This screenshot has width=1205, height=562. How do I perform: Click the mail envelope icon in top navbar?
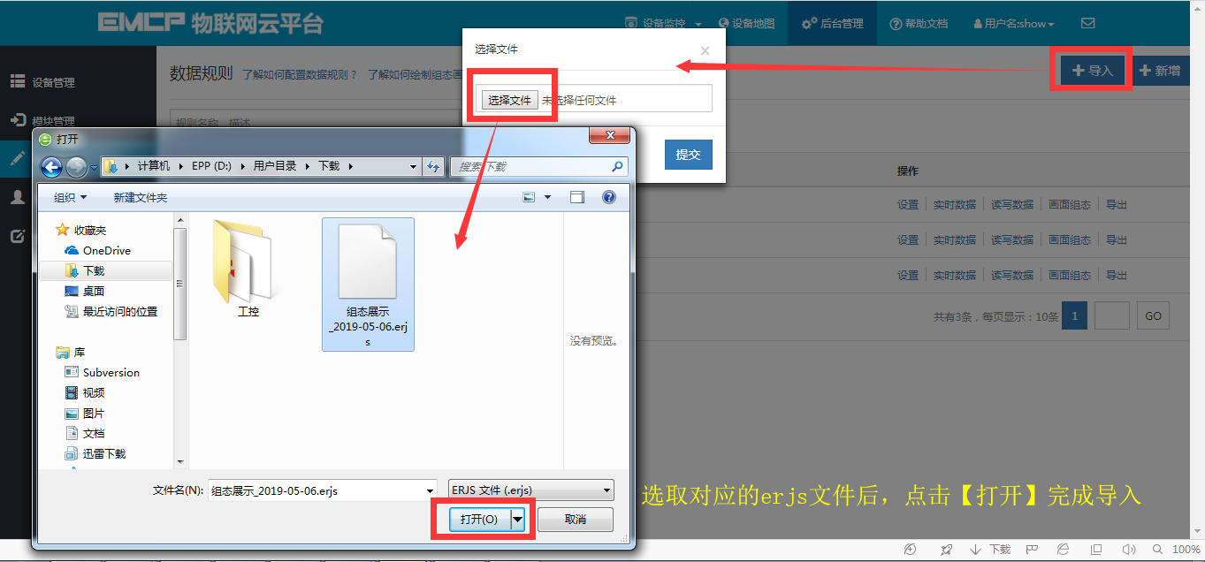coord(1087,24)
